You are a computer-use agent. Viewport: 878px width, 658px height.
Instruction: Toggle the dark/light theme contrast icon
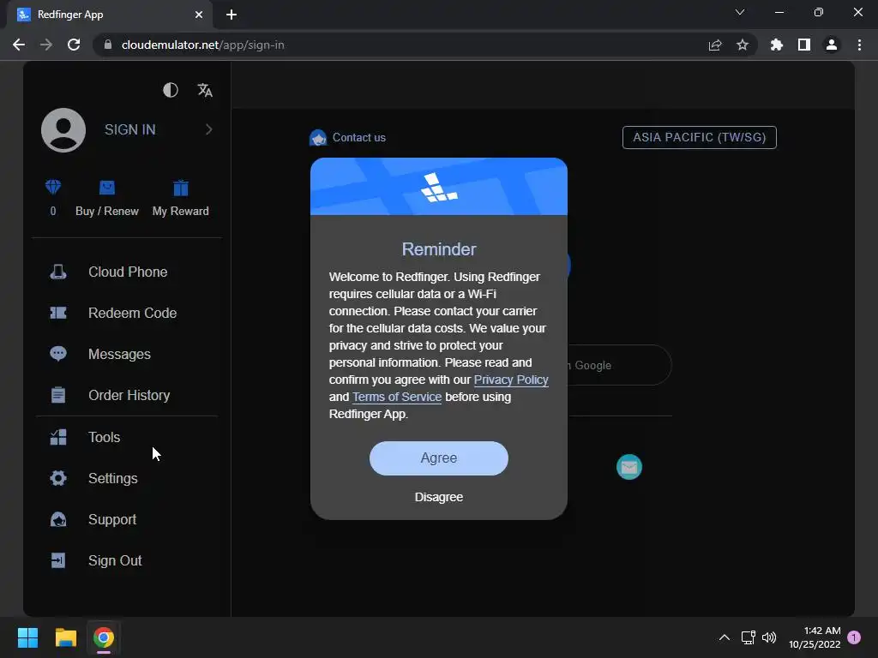[171, 90]
